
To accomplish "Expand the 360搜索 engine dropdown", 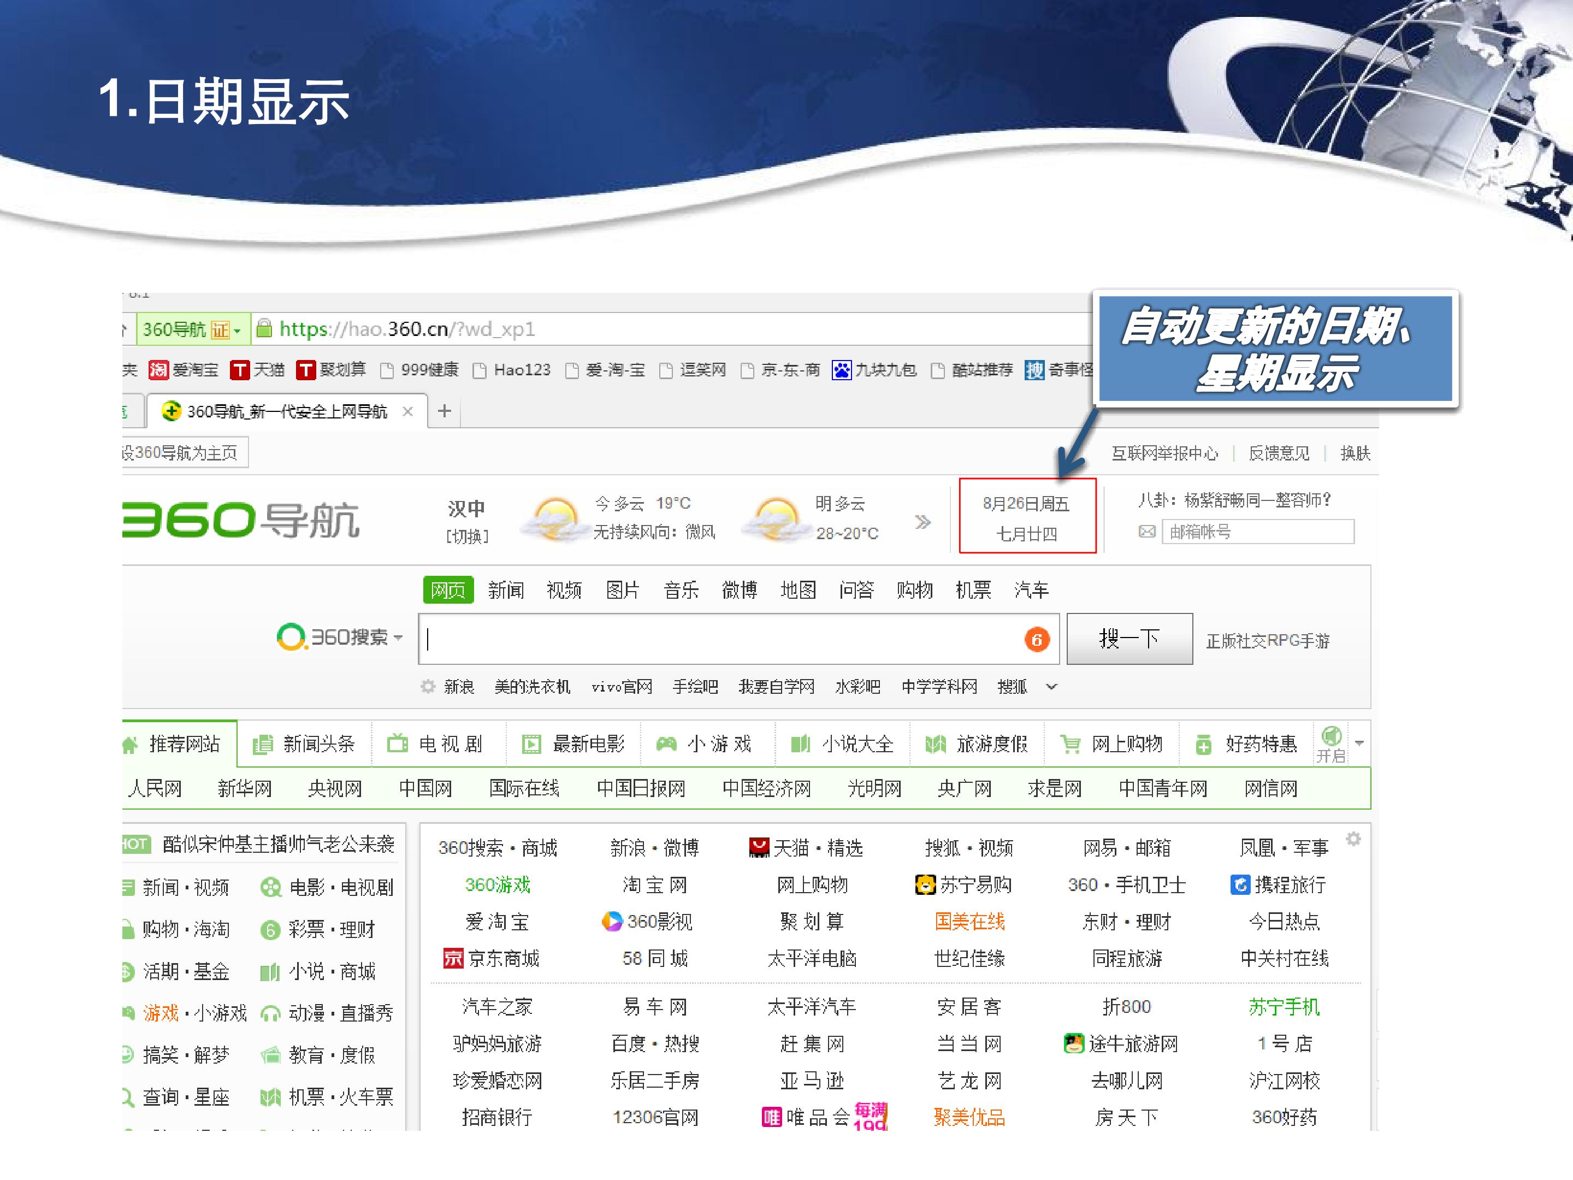I will (341, 636).
